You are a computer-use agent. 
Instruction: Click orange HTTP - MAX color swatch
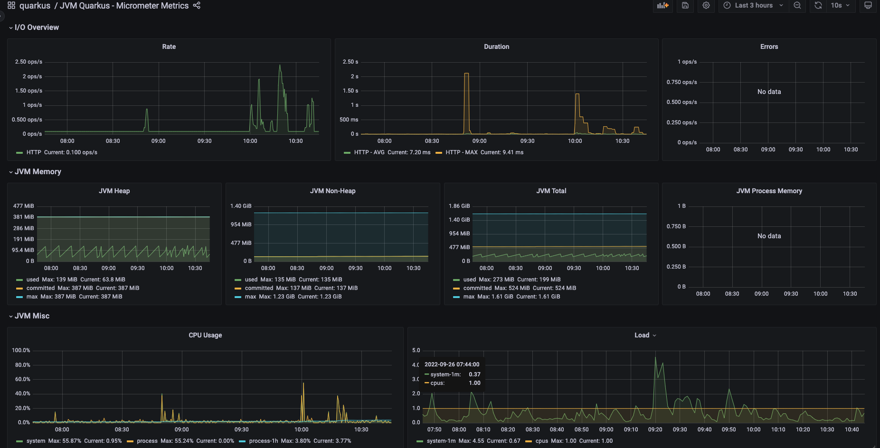439,153
